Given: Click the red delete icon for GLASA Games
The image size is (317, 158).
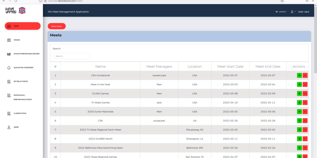Looking at the screenshot, I should coord(305,93).
